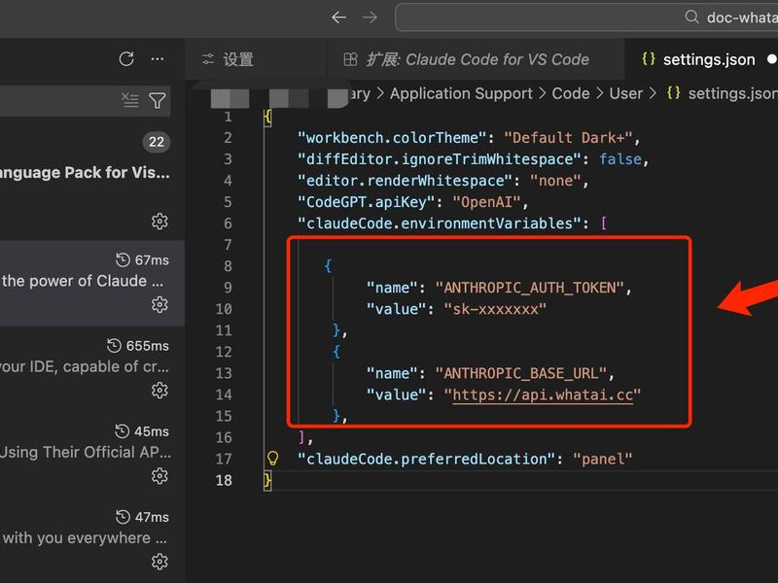This screenshot has height=583, width=778.
Task: Clear extensions search results
Action: coord(130,100)
